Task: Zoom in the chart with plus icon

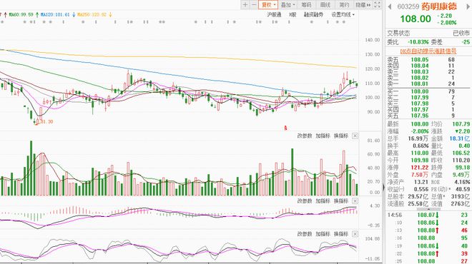Action: click(245, 4)
